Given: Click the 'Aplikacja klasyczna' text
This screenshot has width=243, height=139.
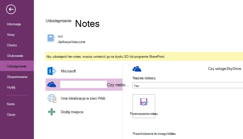Looking at the screenshot, I should 72,42.
